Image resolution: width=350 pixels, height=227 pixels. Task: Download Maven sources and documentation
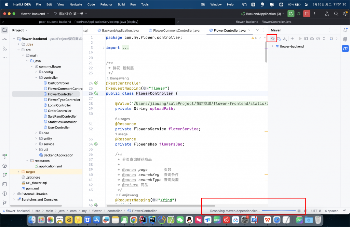tap(285, 38)
